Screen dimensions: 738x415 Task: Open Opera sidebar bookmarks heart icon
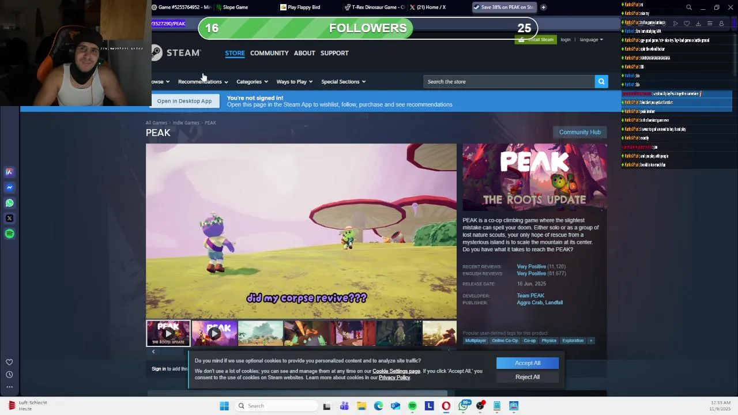9,362
